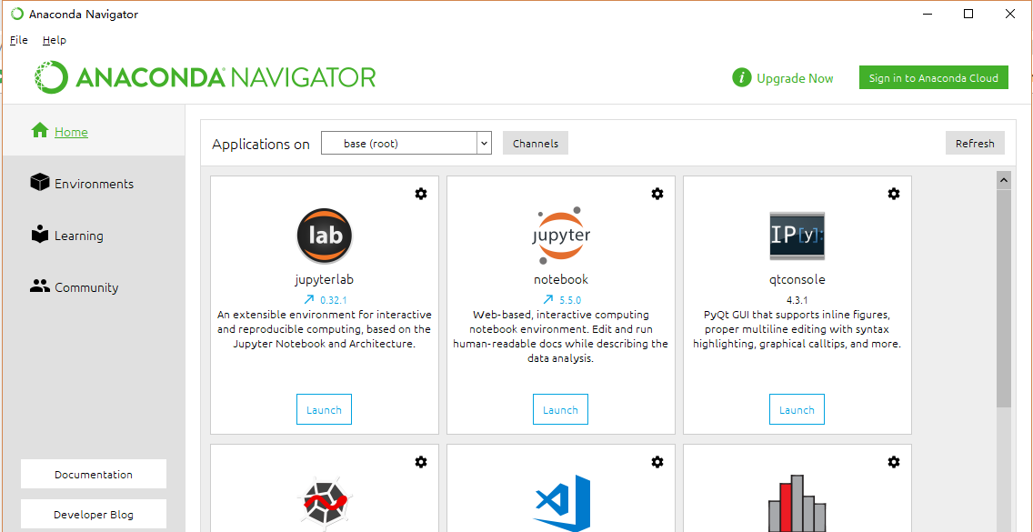
Task: Click the notebook version 5.5.0 link
Action: tap(570, 300)
